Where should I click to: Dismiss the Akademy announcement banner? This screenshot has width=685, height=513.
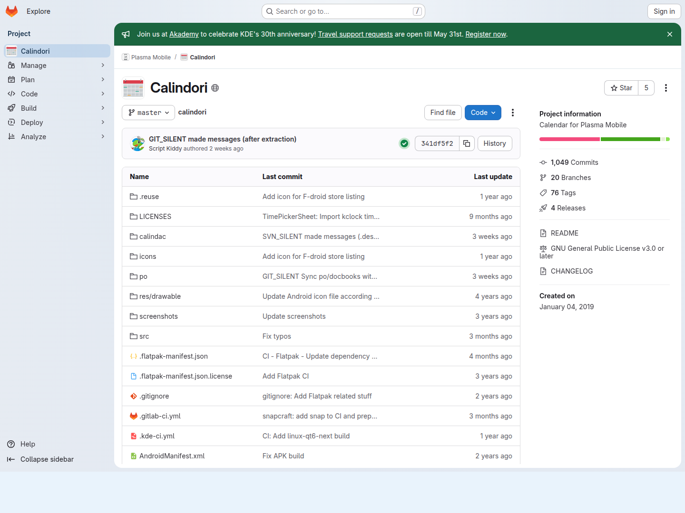670,34
